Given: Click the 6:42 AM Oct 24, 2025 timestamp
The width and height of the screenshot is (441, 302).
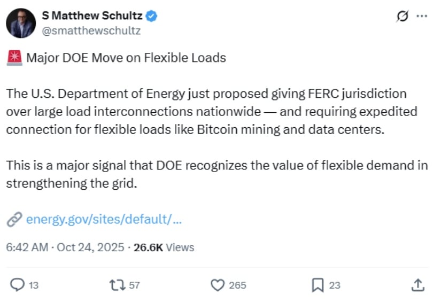Looking at the screenshot, I should [65, 247].
